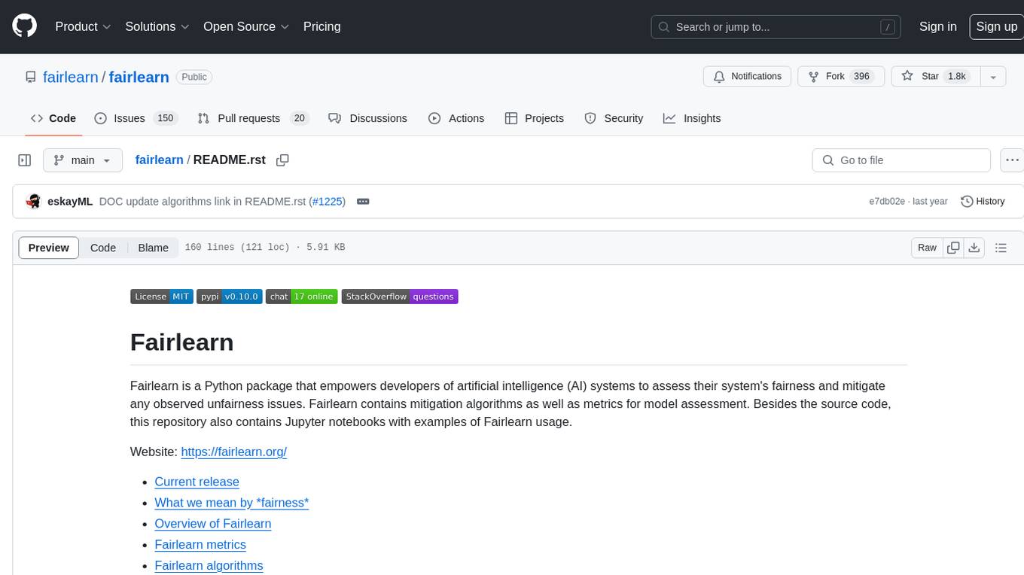Open eskayML author profile
The image size is (1024, 575).
[70, 202]
